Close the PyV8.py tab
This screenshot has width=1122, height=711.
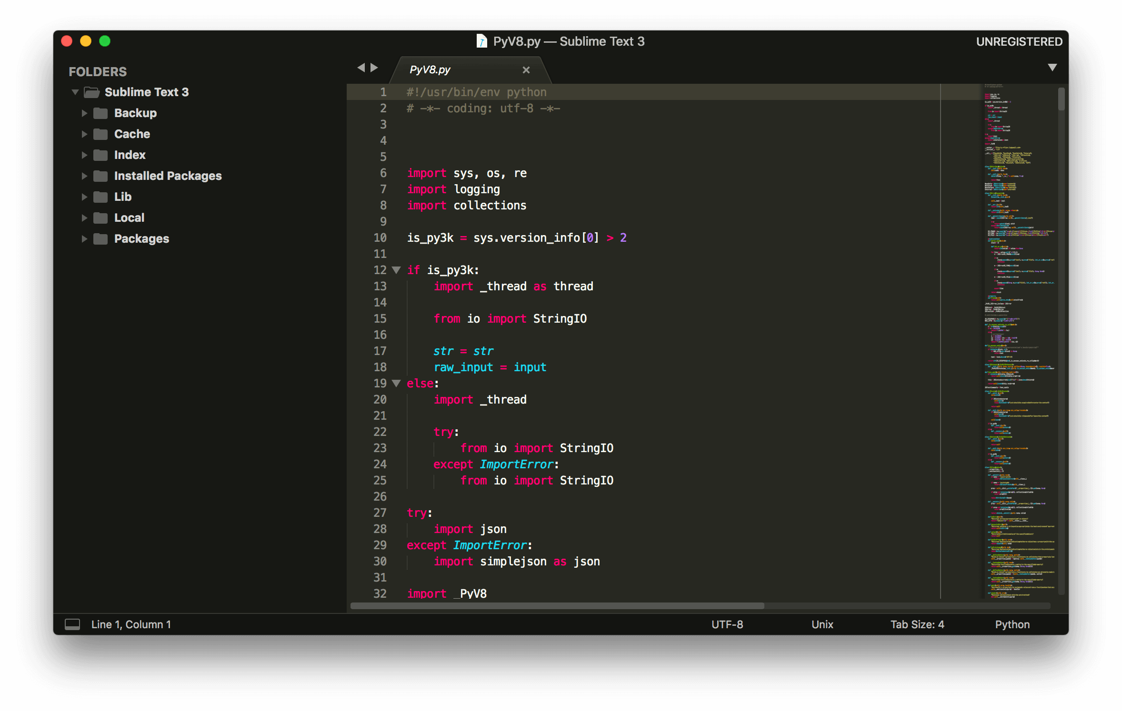click(526, 70)
